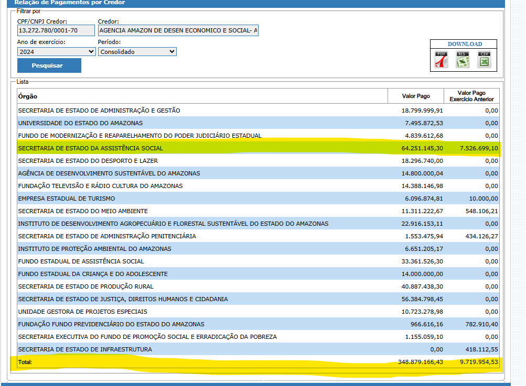Select row Secretaria de Estado da Assistência Social
The width and height of the screenshot is (526, 386).
258,148
